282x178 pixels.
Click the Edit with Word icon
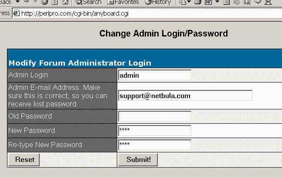click(x=208, y=2)
